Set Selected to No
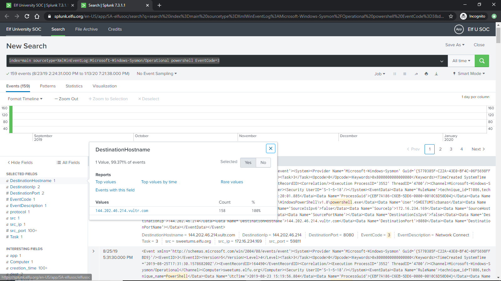 pyautogui.click(x=263, y=163)
